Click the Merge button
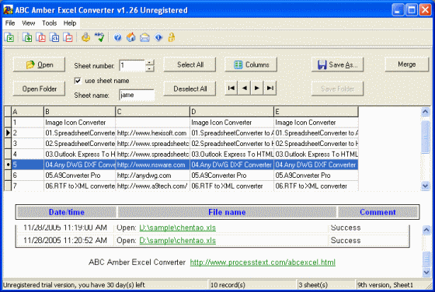 pos(407,64)
